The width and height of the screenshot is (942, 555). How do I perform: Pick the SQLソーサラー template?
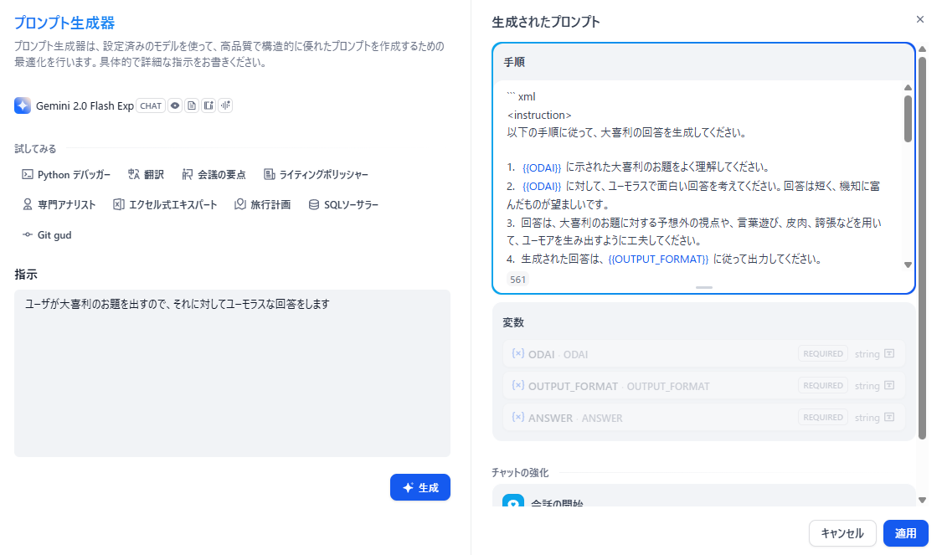[x=343, y=205]
